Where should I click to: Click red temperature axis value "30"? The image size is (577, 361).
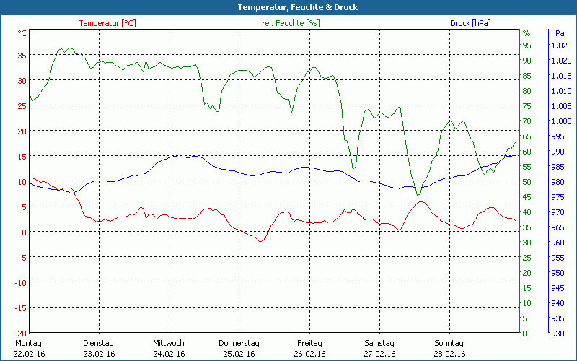click(x=22, y=81)
